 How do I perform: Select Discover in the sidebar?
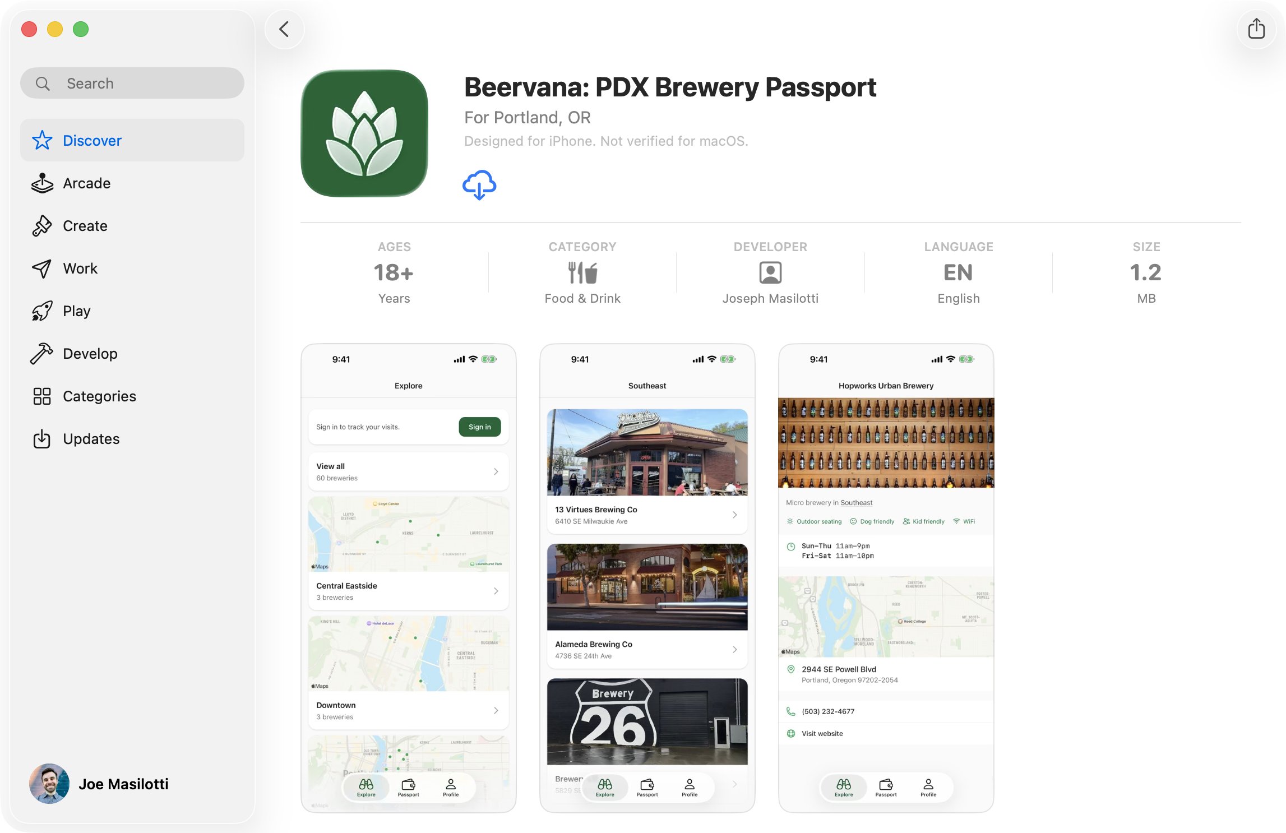132,140
